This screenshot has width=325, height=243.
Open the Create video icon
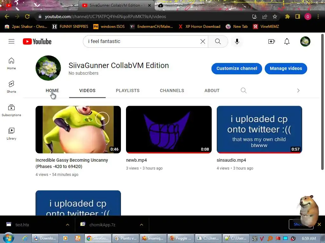272,41
